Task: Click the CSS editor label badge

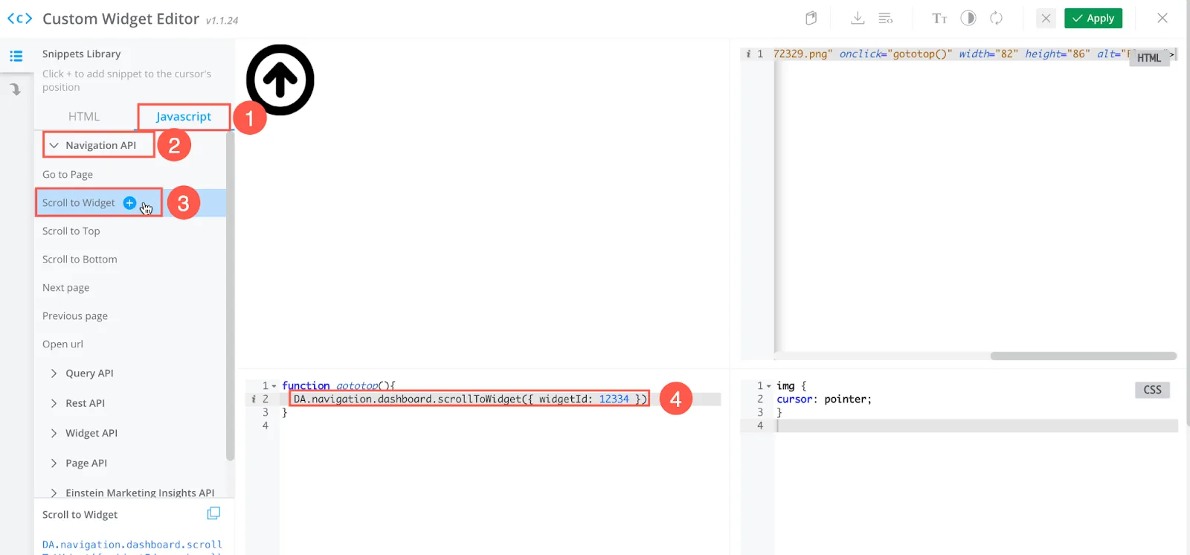Action: (1152, 390)
